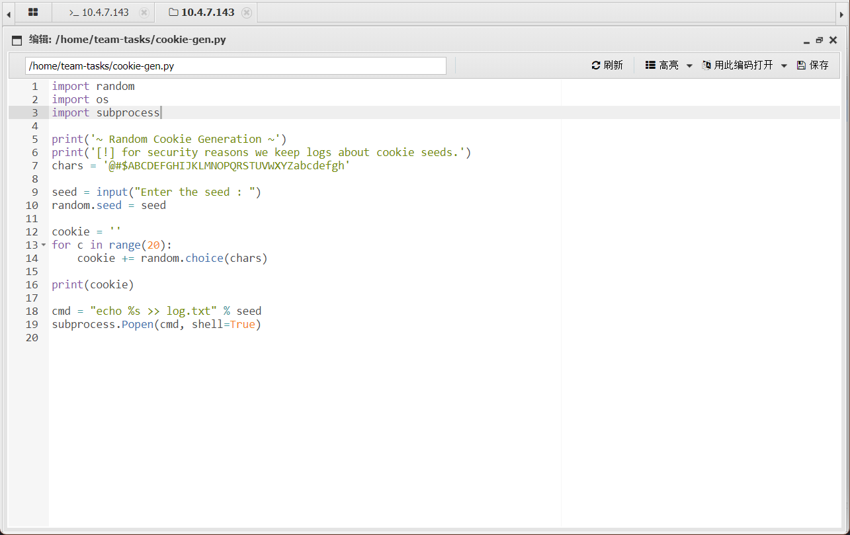Restore the editor window size

pyautogui.click(x=820, y=40)
